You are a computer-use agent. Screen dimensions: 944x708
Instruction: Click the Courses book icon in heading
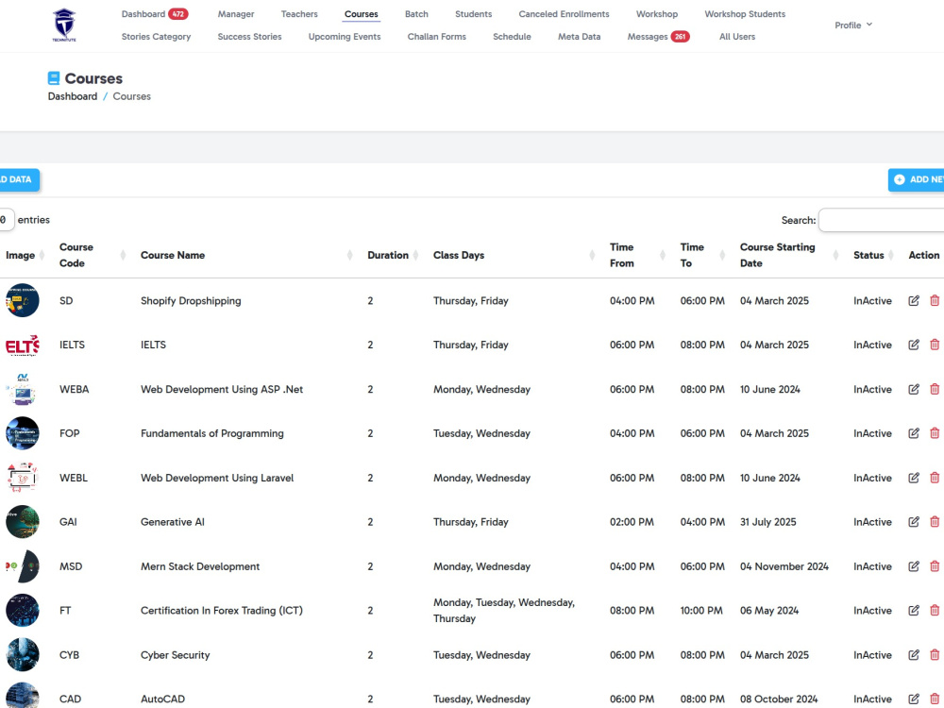tap(54, 78)
